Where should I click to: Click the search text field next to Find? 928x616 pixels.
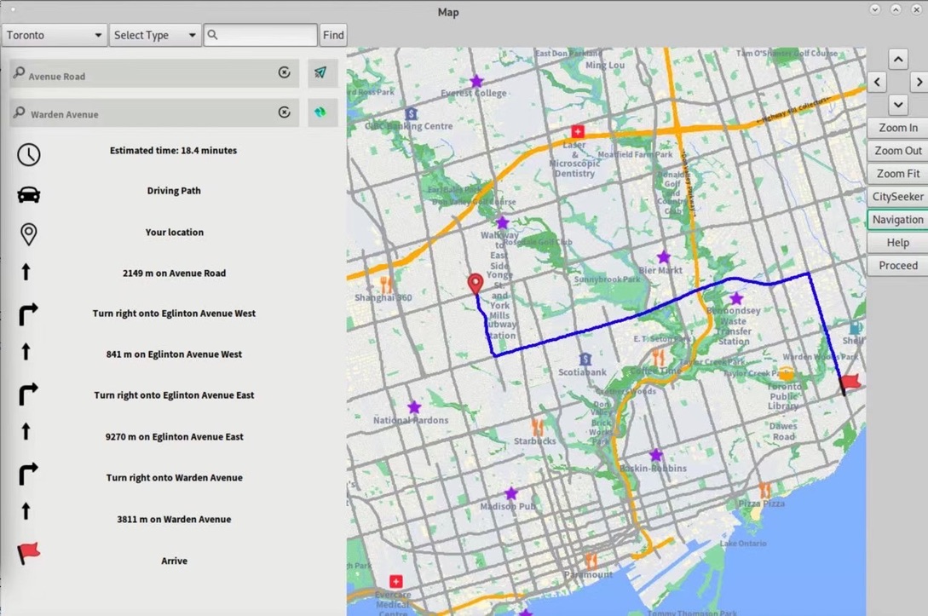pyautogui.click(x=261, y=35)
